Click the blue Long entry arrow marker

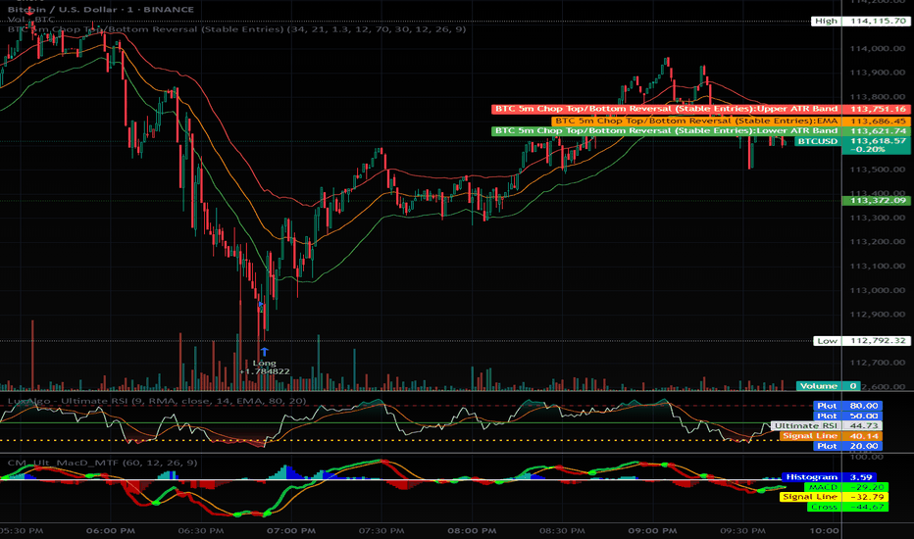click(x=264, y=352)
